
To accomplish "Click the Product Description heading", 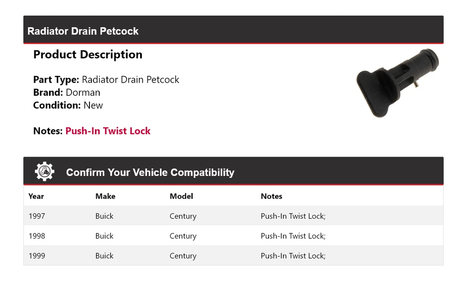I will (x=88, y=54).
